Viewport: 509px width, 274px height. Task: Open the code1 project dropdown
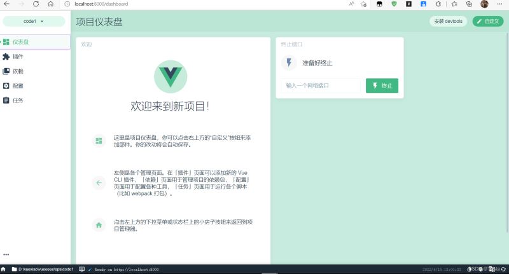tap(34, 22)
